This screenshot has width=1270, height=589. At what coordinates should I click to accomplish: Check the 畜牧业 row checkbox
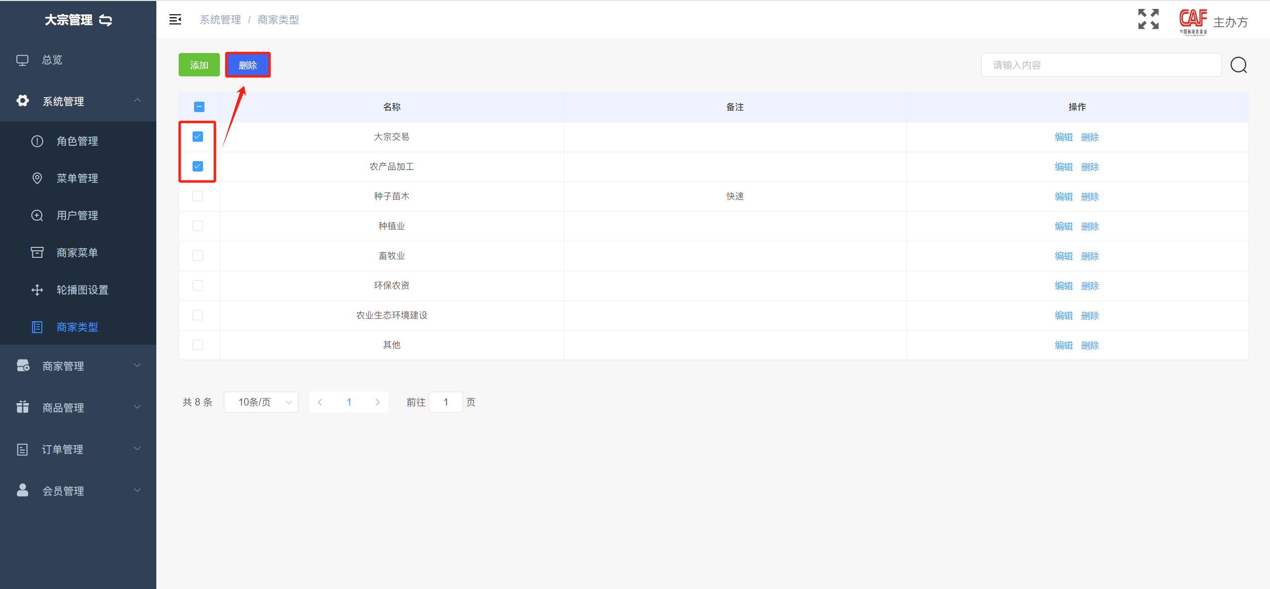[198, 256]
